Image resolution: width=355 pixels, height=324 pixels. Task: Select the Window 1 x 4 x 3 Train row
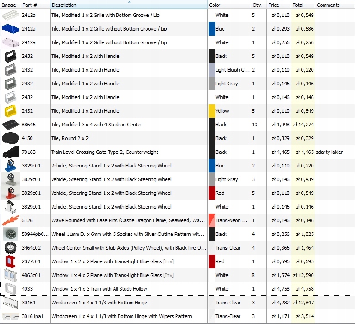[128, 289]
